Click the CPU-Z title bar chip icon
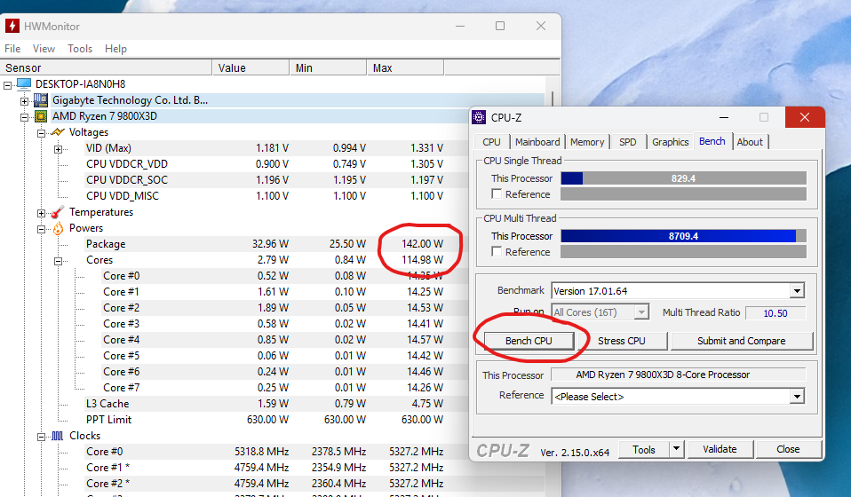The width and height of the screenshot is (851, 497). click(479, 117)
